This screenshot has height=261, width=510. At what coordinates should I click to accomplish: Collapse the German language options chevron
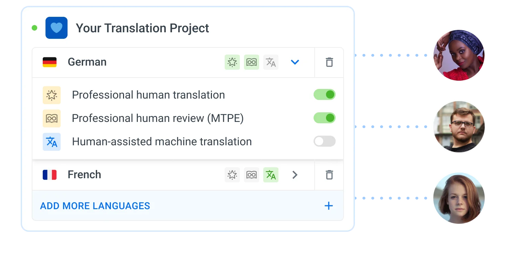click(x=295, y=62)
